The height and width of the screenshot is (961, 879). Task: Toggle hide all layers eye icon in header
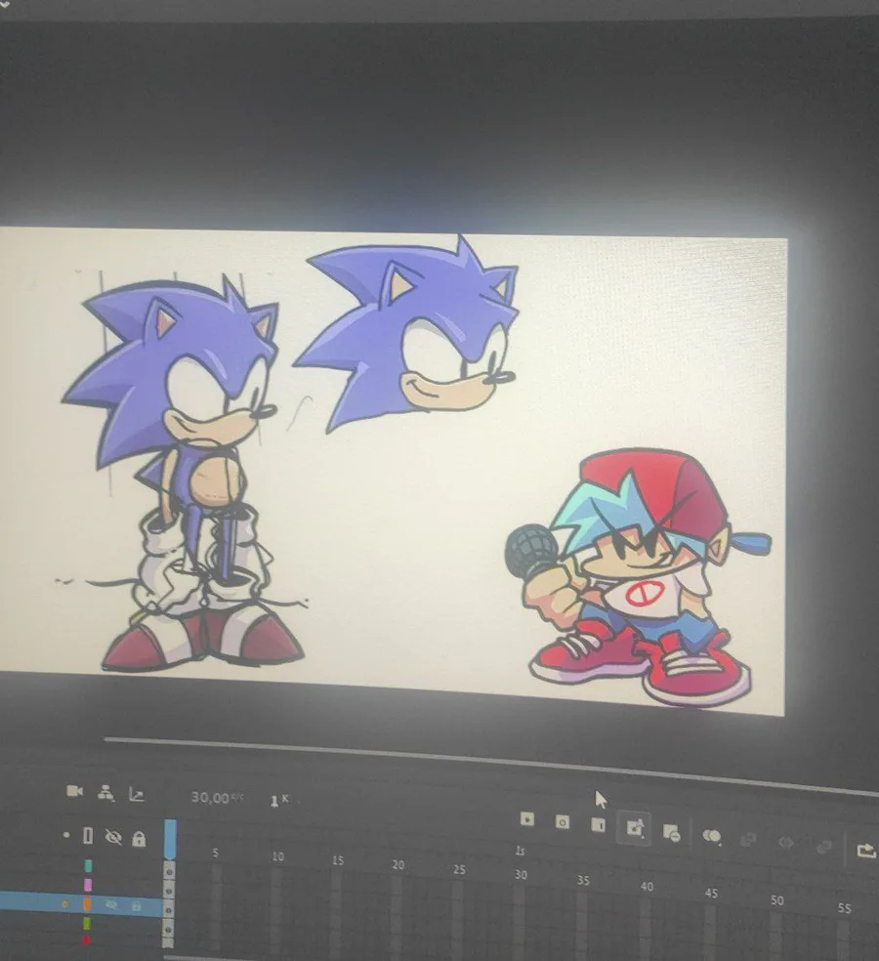pyautogui.click(x=113, y=837)
